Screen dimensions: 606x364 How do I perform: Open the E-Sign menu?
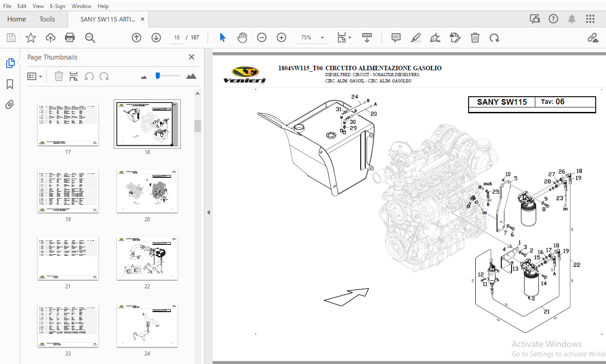57,6
